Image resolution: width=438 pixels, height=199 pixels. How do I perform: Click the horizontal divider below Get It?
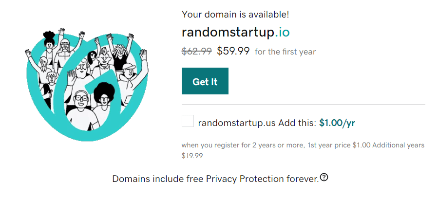pyautogui.click(x=303, y=104)
